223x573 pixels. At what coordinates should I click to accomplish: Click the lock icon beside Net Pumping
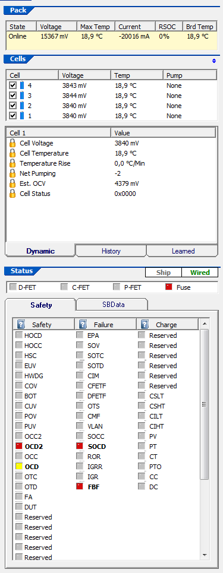[13, 173]
